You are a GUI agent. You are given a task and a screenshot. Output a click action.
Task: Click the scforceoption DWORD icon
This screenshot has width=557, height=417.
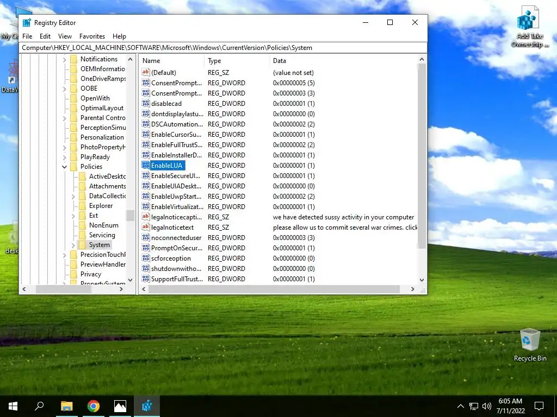(146, 258)
